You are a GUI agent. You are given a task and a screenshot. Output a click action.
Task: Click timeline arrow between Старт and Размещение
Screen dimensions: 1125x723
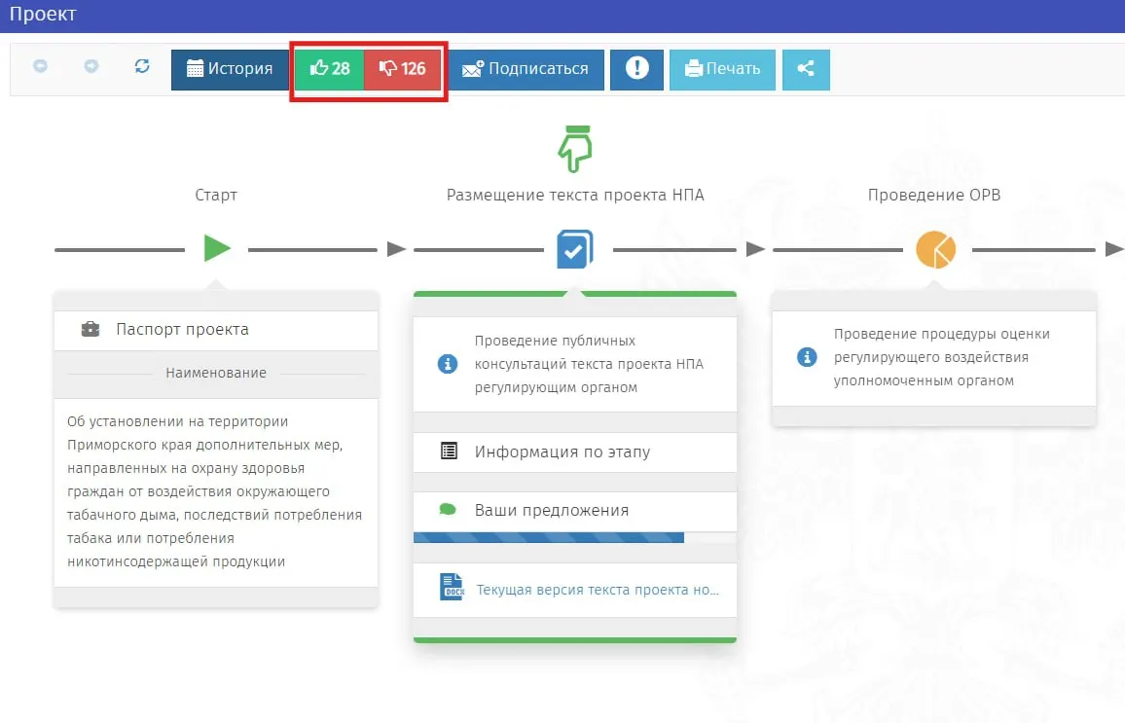396,249
